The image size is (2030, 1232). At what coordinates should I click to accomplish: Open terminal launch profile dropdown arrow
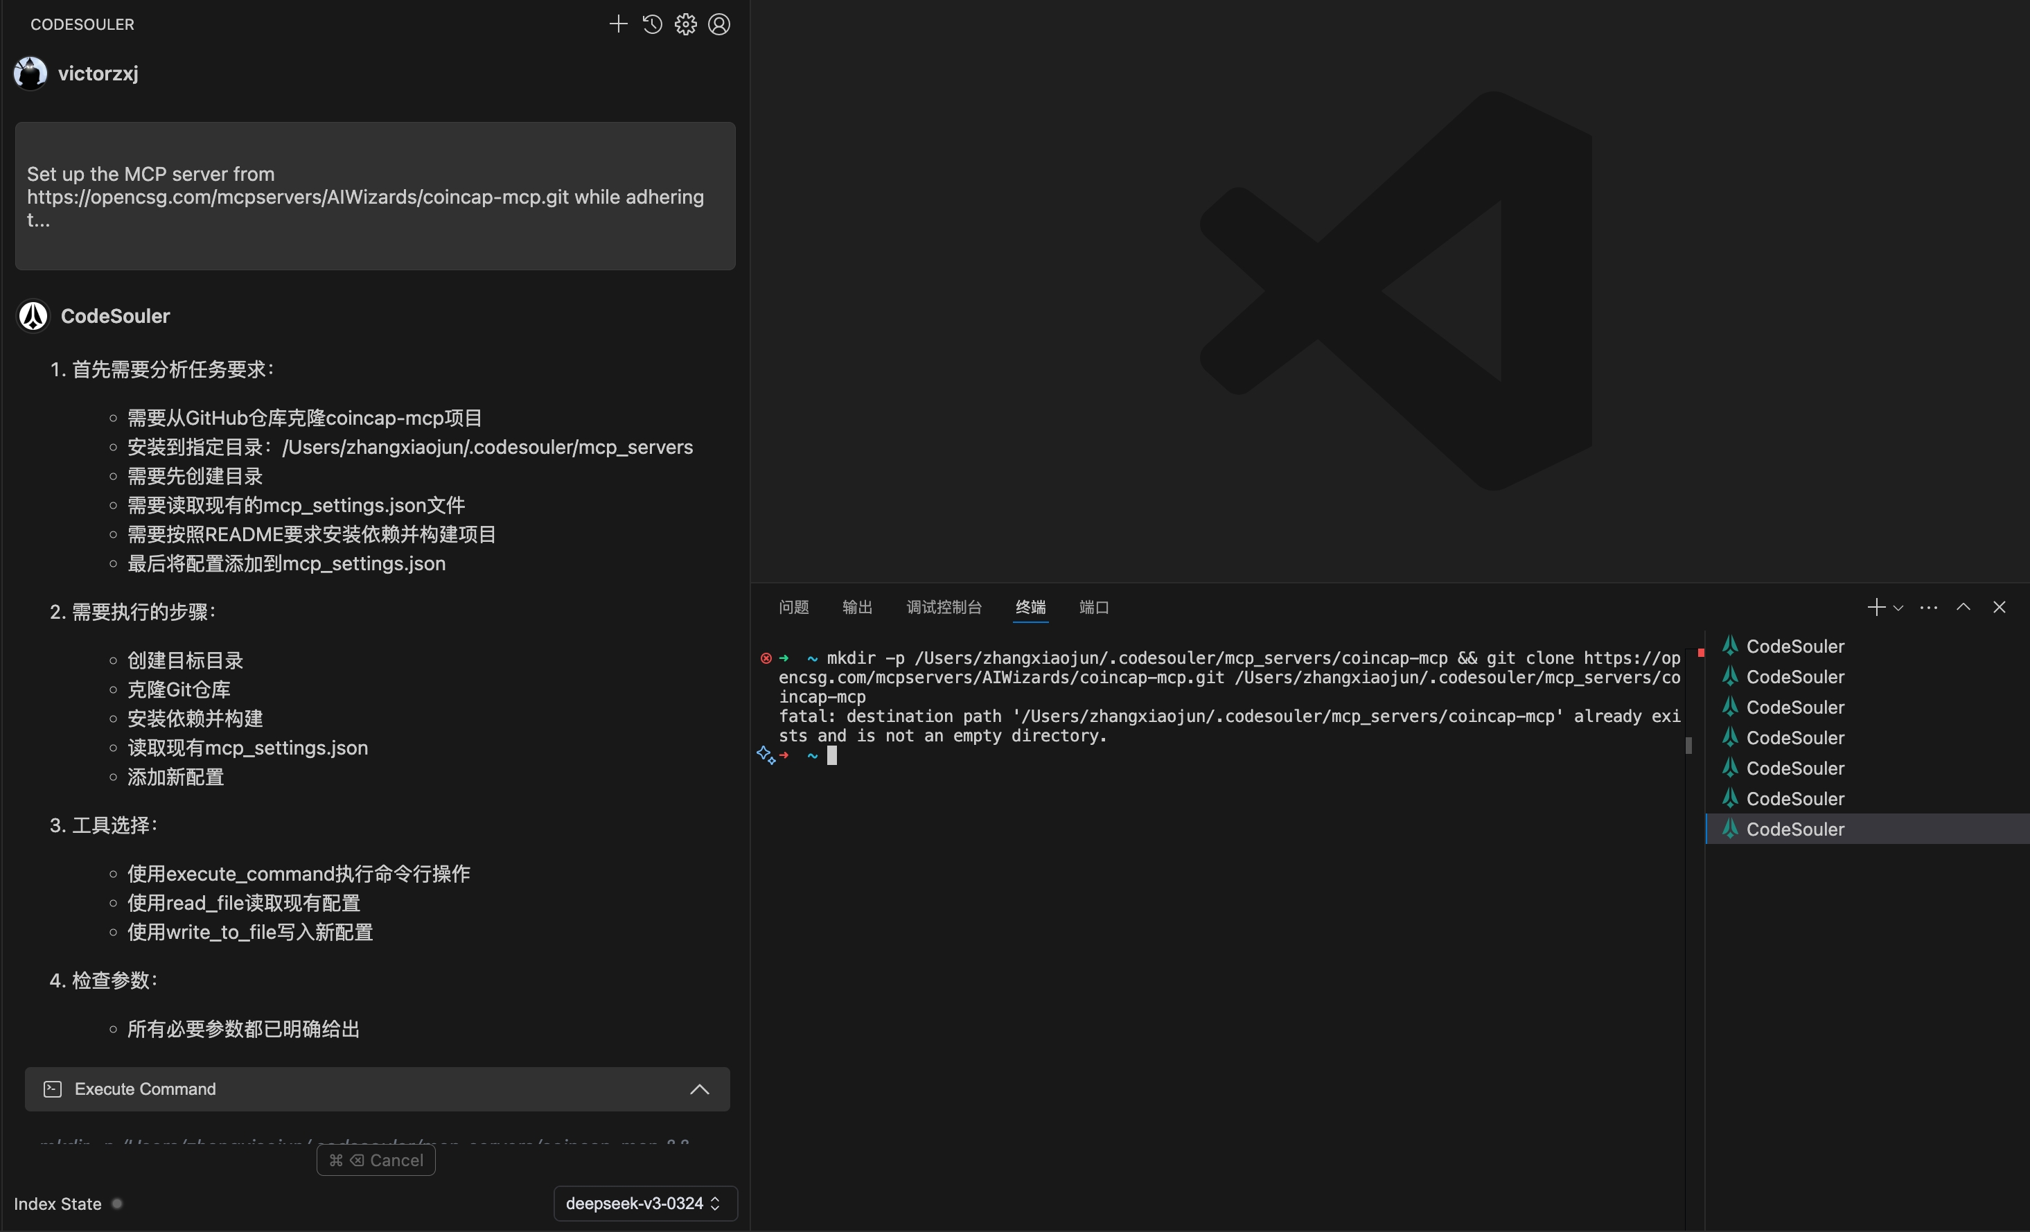pyautogui.click(x=1898, y=608)
